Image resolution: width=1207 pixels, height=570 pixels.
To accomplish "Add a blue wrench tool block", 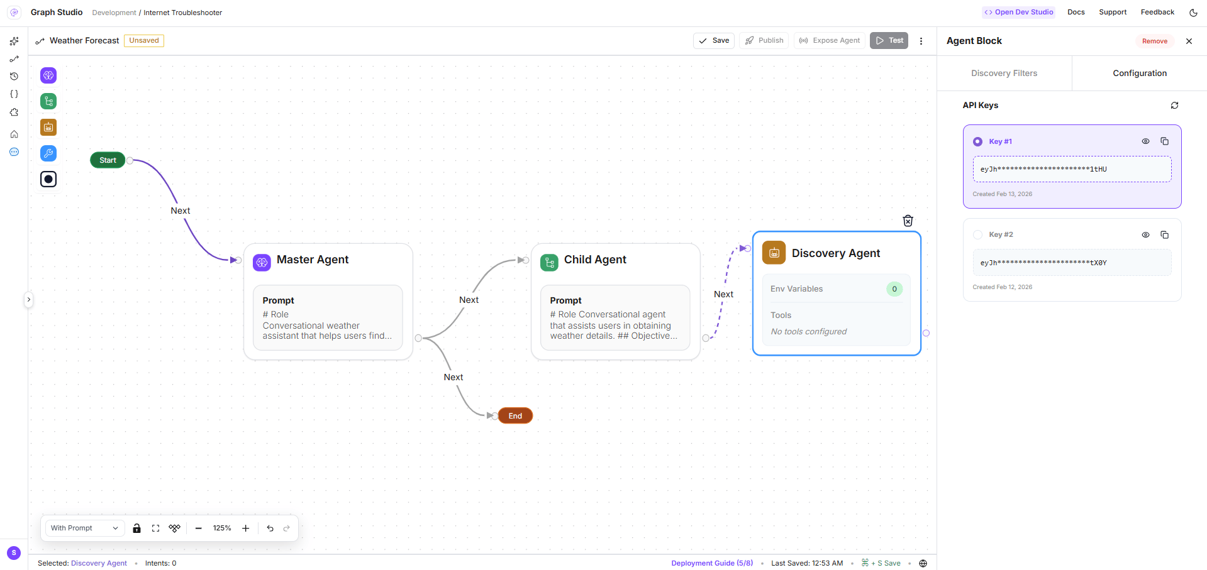I will tap(48, 153).
